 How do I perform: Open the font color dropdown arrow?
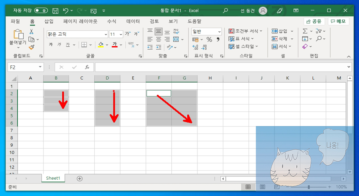coord(121,45)
